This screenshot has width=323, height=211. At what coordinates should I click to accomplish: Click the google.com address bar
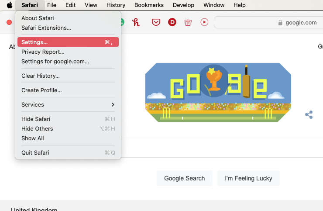(x=268, y=22)
